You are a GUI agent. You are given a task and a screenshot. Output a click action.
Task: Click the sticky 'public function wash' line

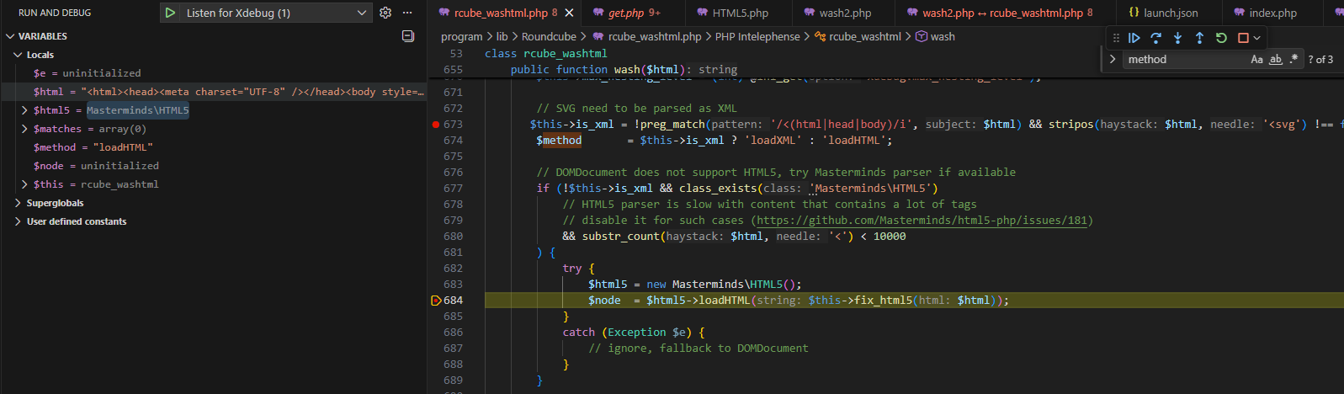click(624, 69)
